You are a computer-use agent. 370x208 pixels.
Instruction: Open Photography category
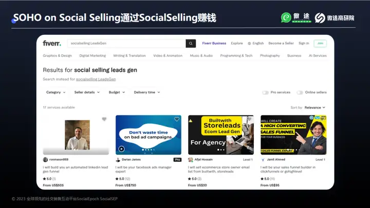pos(270,56)
